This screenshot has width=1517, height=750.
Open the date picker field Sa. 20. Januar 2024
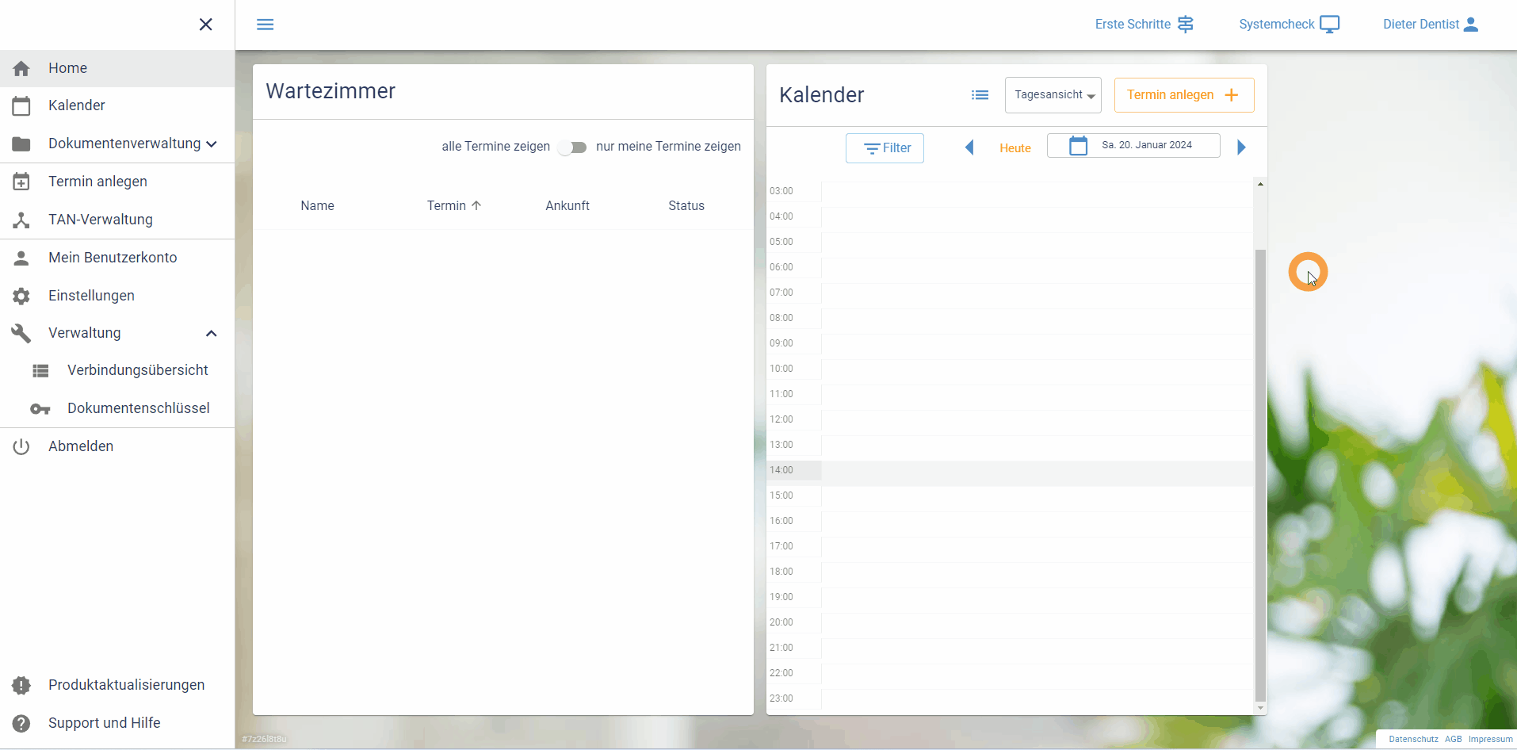(1133, 146)
